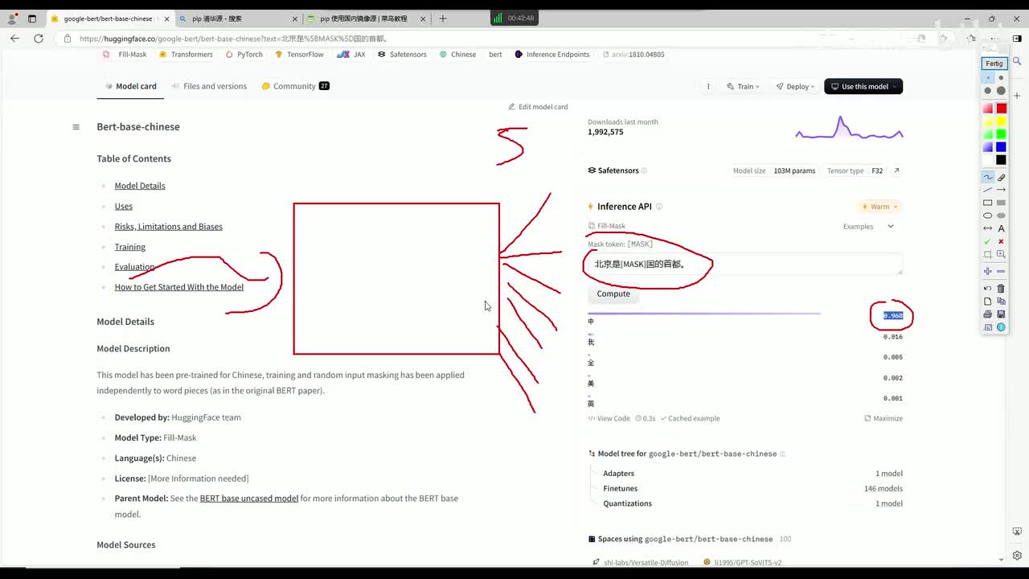The image size is (1029, 579).
Task: Click the printer icon in annotation palette
Action: (x=988, y=314)
